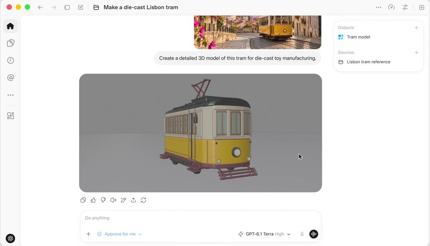
Task: Click the OpenAI logo at bottom left
Action: pos(10,238)
